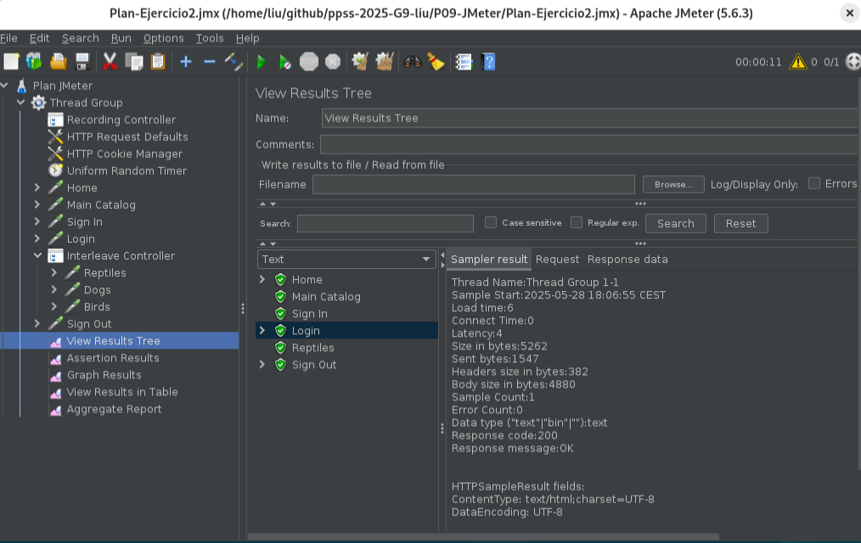This screenshot has width=861, height=543.
Task: Click the Reset button
Action: (740, 223)
